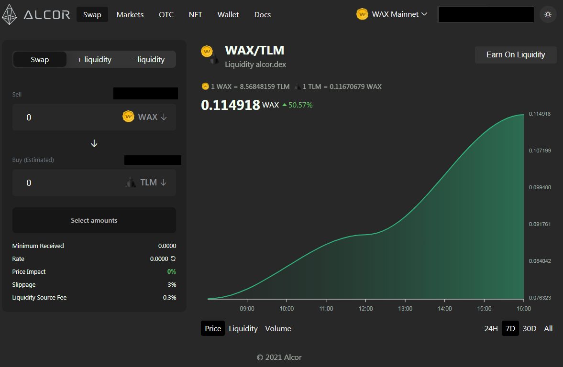This screenshot has width=563, height=367.
Task: Show the Price chart
Action: coord(213,328)
